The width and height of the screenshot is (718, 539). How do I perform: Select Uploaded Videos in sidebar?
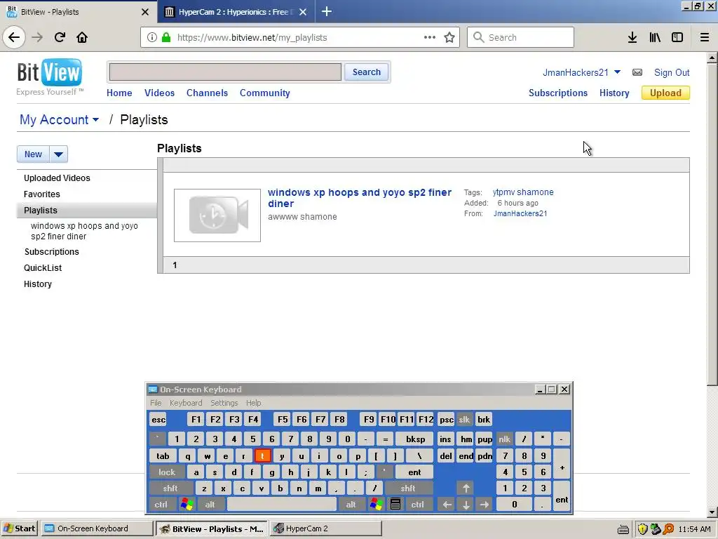[x=57, y=178]
